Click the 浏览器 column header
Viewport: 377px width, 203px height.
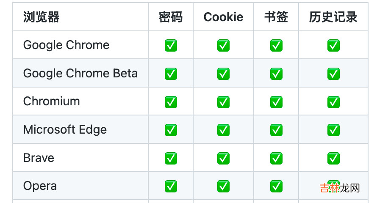coord(41,17)
